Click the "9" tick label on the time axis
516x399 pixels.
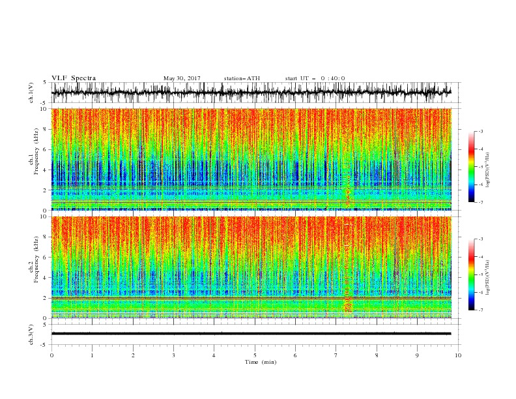417,355
